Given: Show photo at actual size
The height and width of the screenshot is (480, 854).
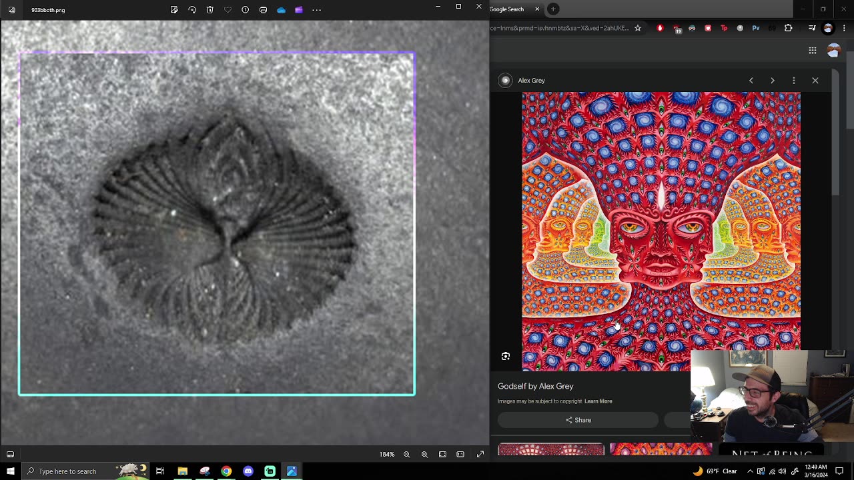Looking at the screenshot, I should pyautogui.click(x=460, y=454).
